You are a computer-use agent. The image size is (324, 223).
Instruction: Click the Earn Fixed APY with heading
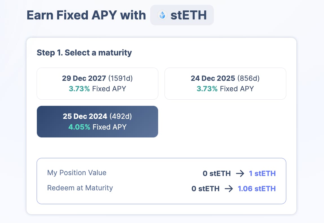(x=86, y=15)
